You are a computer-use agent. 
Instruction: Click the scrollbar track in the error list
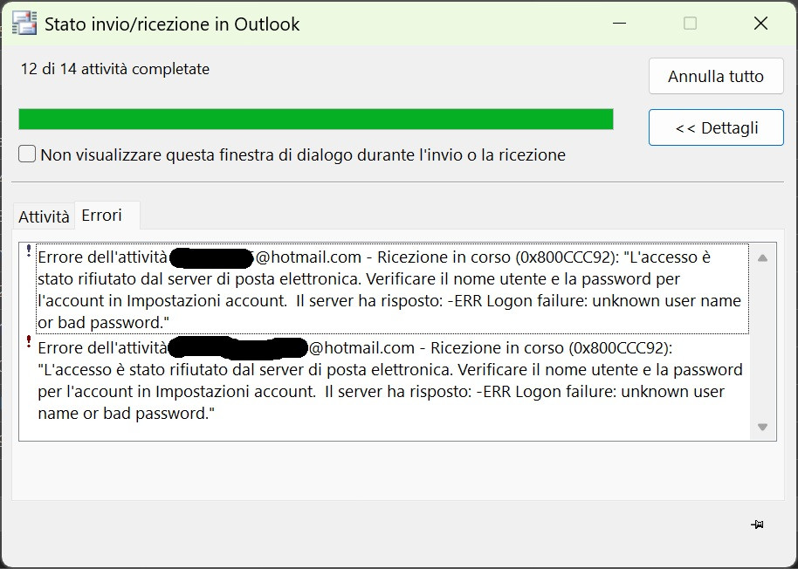click(762, 342)
